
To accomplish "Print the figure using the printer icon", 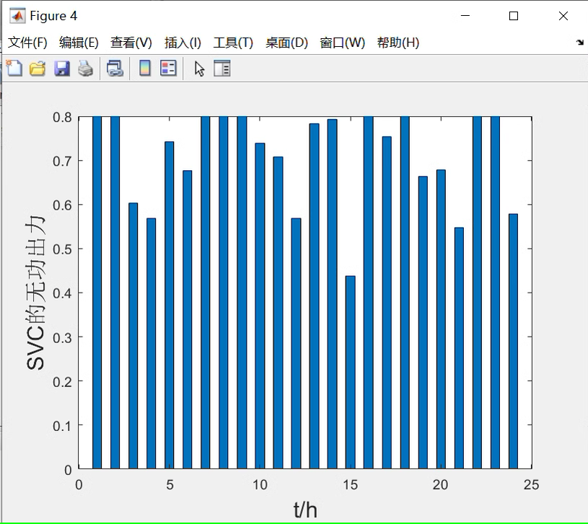I will (86, 68).
